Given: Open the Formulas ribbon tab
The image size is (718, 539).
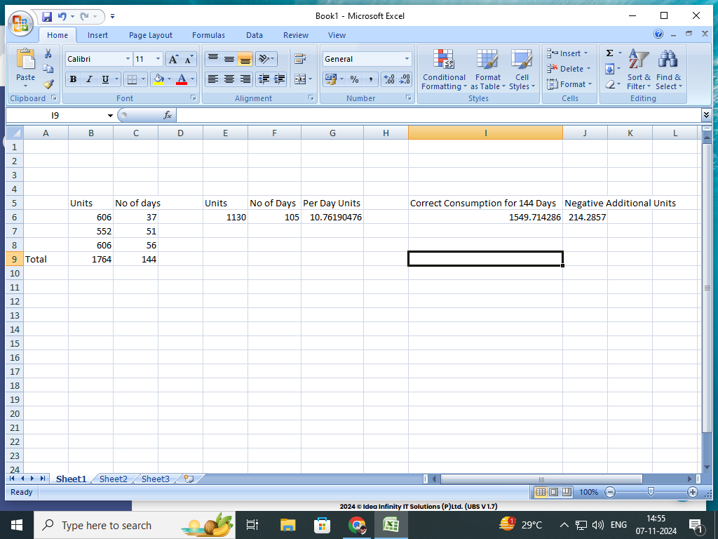Looking at the screenshot, I should tap(208, 35).
